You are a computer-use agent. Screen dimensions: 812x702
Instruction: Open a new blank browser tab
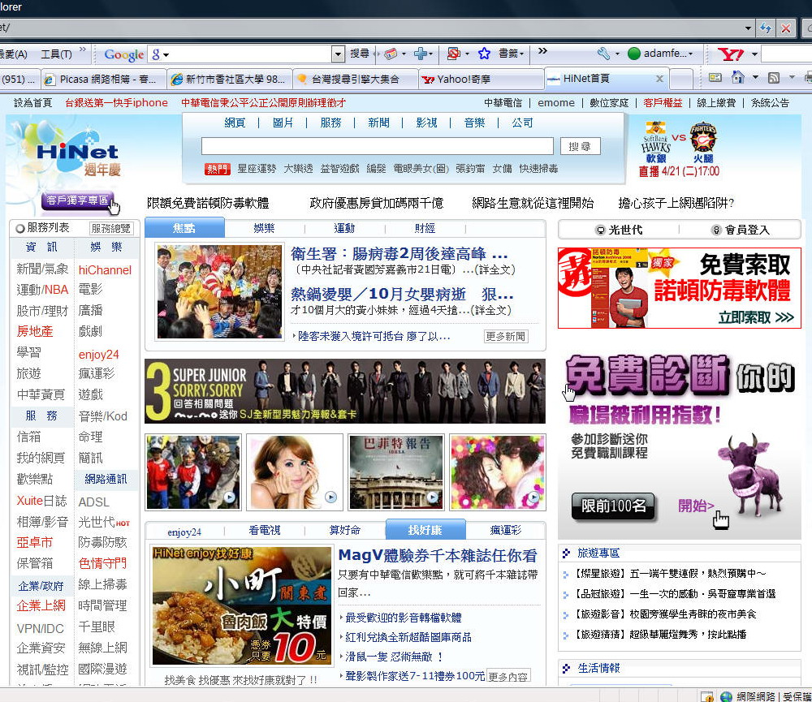[x=681, y=80]
